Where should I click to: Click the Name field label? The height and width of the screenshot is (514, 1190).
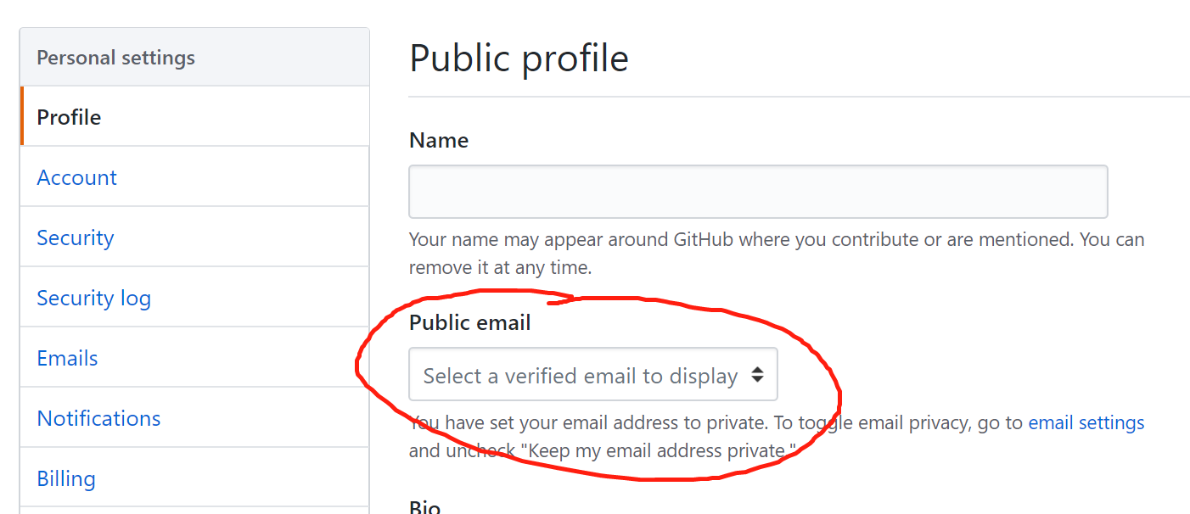click(439, 140)
